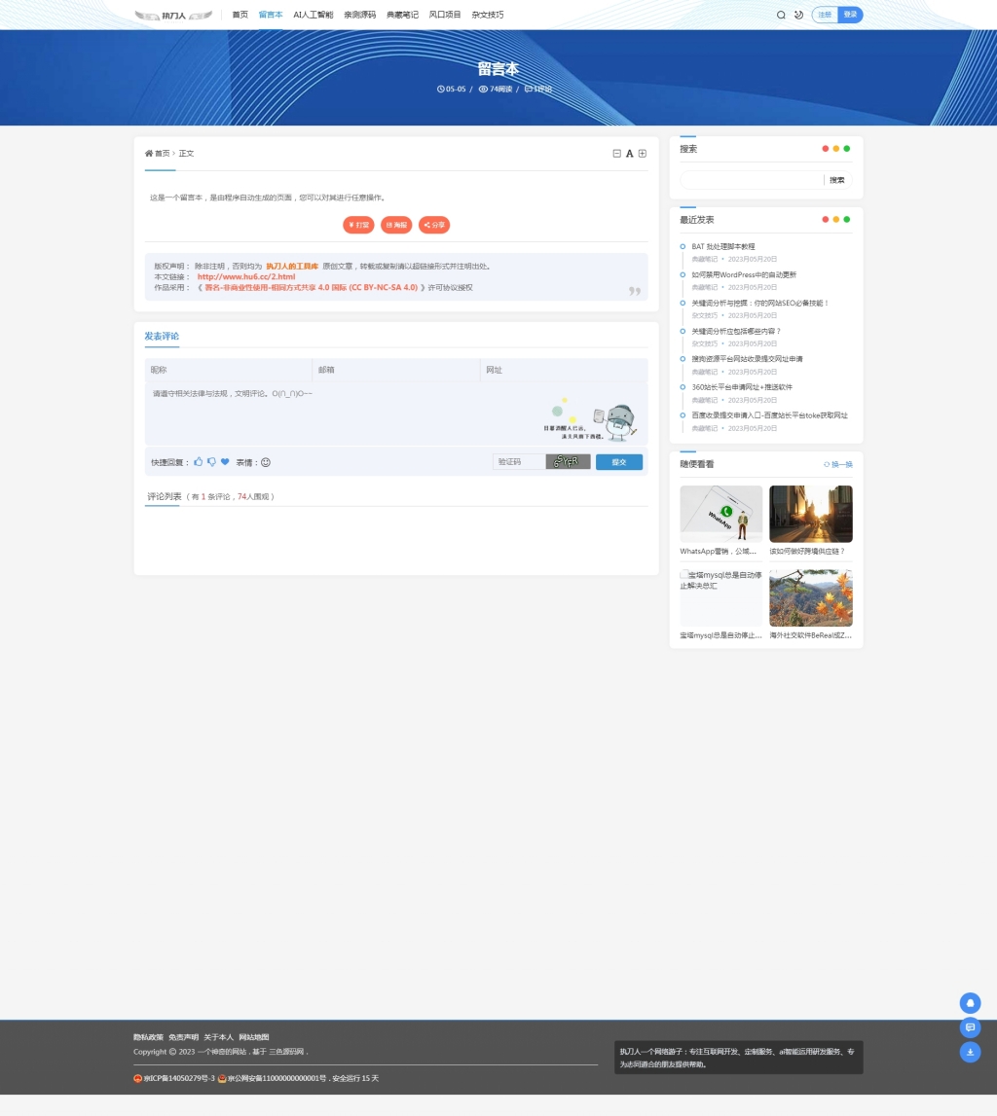The width and height of the screenshot is (997, 1116).
Task: Click the search magnifier icon in header
Action: (781, 15)
